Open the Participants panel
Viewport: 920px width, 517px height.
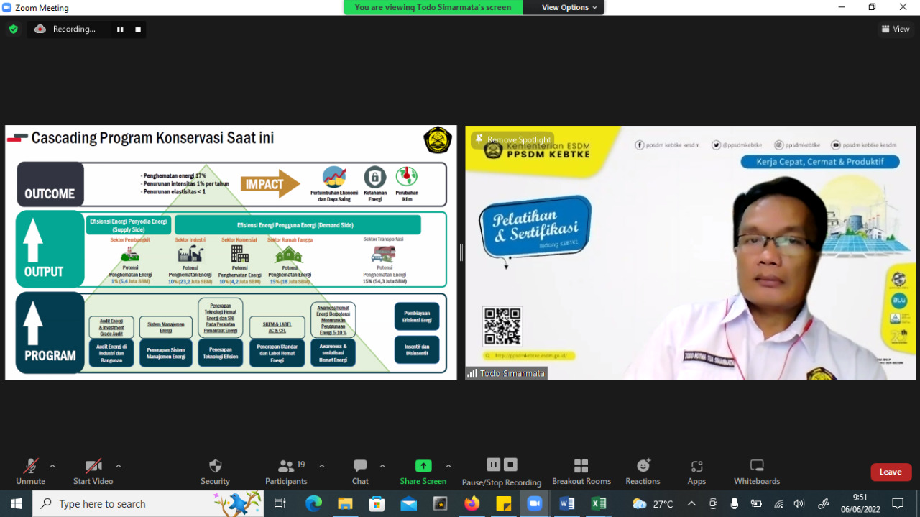click(x=286, y=471)
